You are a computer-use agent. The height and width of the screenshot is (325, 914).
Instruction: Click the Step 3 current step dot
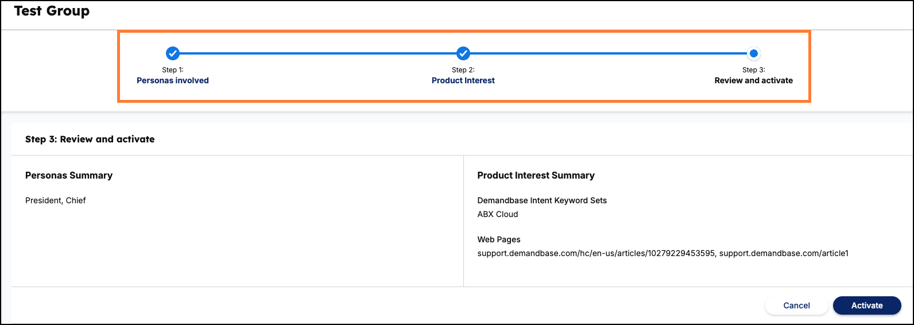click(754, 53)
